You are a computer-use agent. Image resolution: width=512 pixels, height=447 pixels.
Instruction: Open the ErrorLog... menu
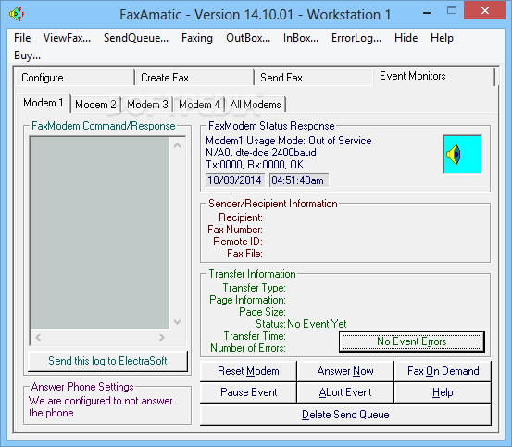pos(356,38)
